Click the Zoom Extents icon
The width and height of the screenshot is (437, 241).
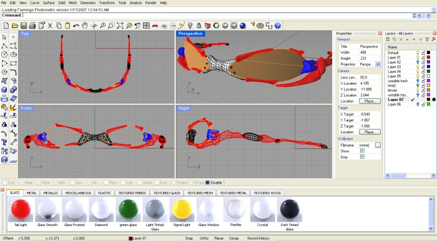(x=120, y=26)
